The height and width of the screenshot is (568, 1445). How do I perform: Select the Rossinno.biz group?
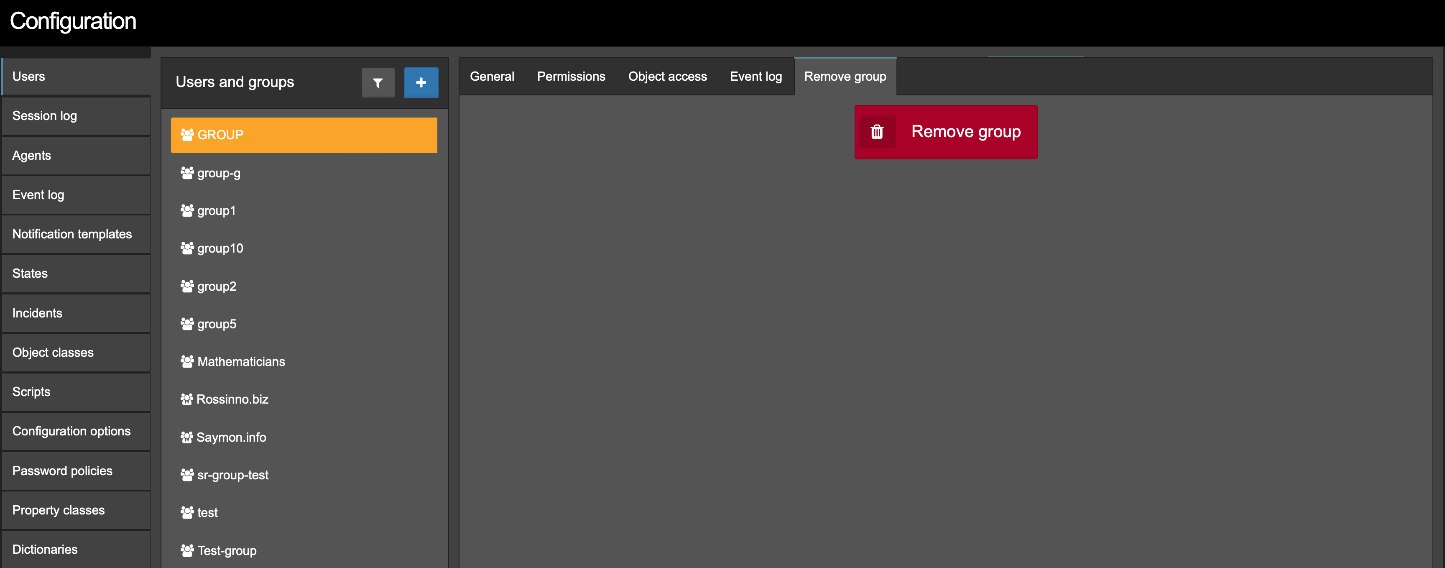click(x=304, y=399)
